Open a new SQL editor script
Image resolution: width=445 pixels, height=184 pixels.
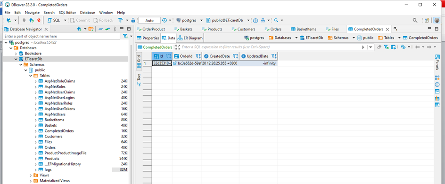54,20
